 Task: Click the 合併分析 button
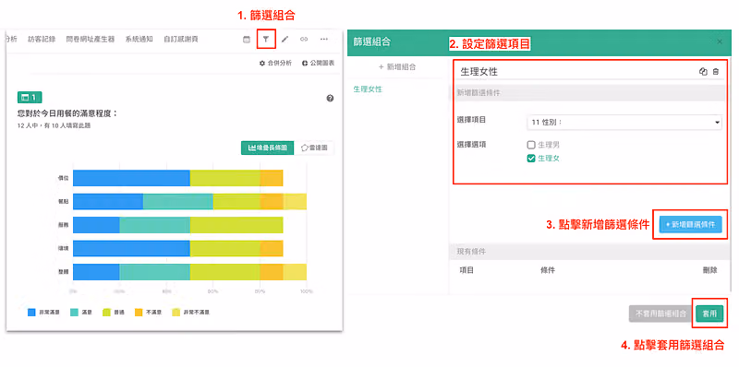tap(275, 63)
